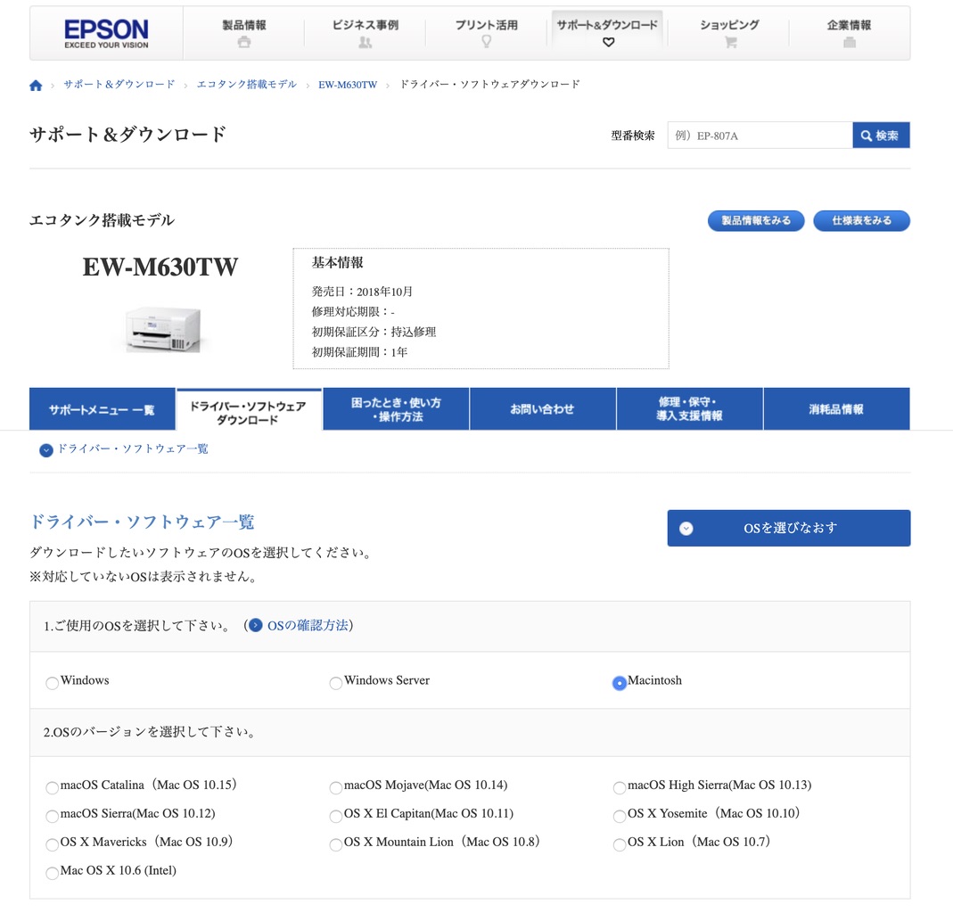The width and height of the screenshot is (953, 913).
Task: Open ショッピング navigation menu
Action: pyautogui.click(x=729, y=33)
